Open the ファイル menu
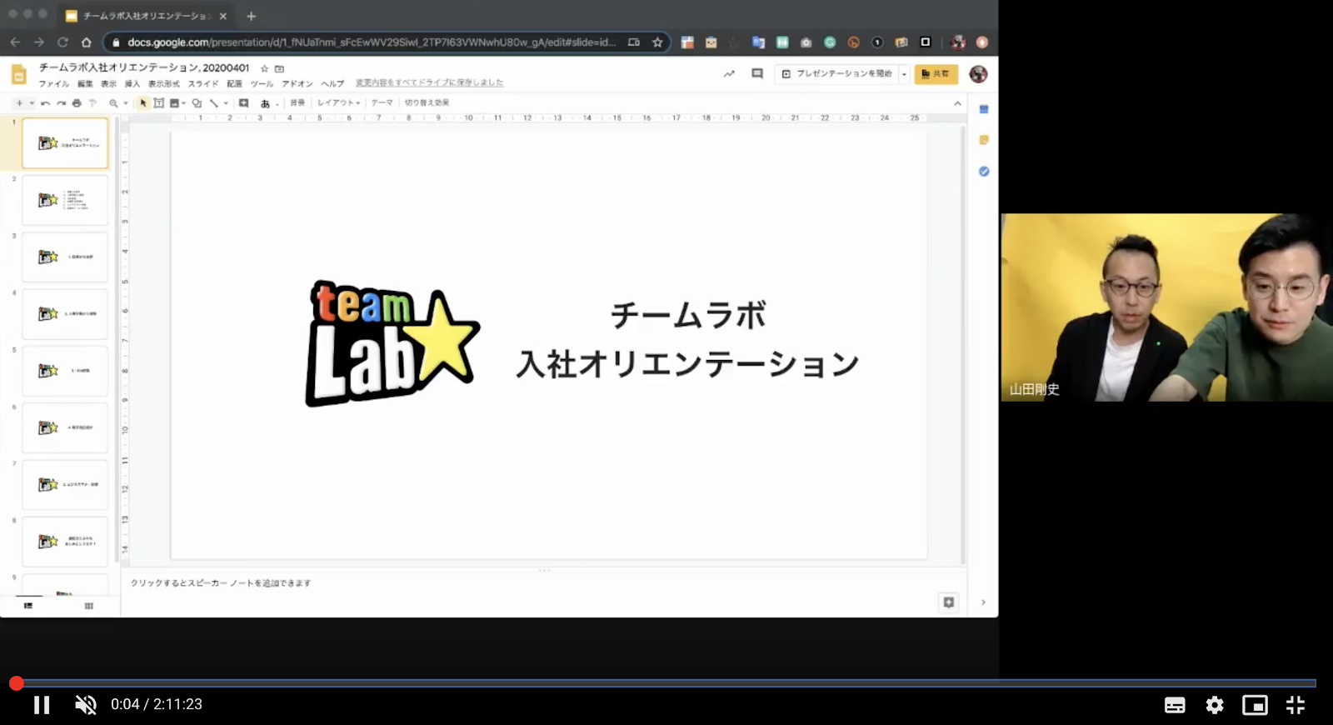 click(x=53, y=83)
